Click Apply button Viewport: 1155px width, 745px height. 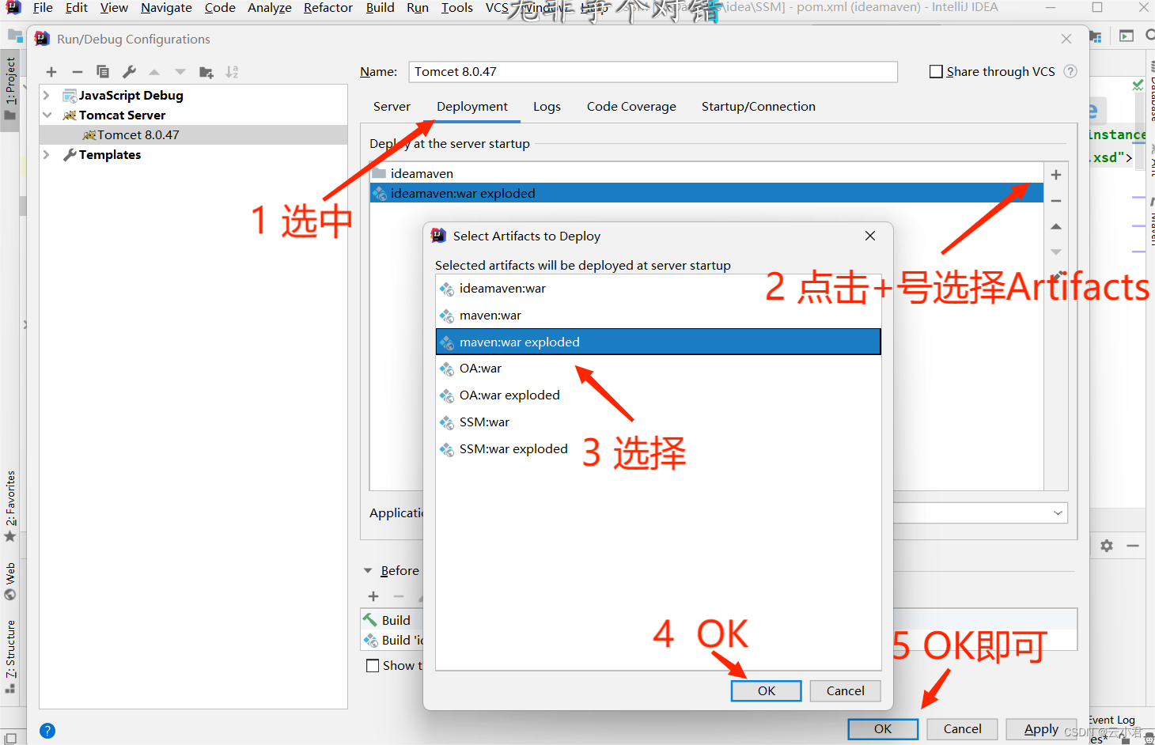pyautogui.click(x=1041, y=729)
